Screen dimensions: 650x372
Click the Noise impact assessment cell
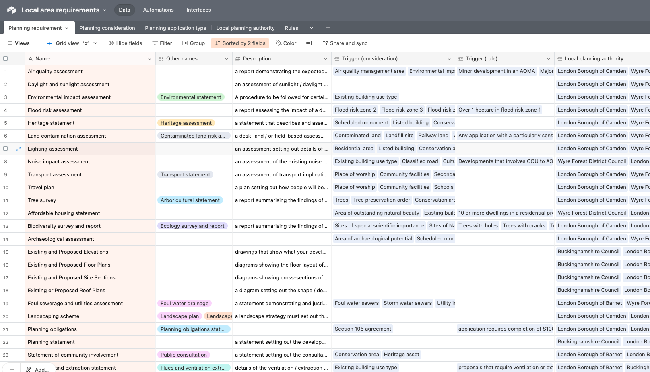pyautogui.click(x=90, y=161)
